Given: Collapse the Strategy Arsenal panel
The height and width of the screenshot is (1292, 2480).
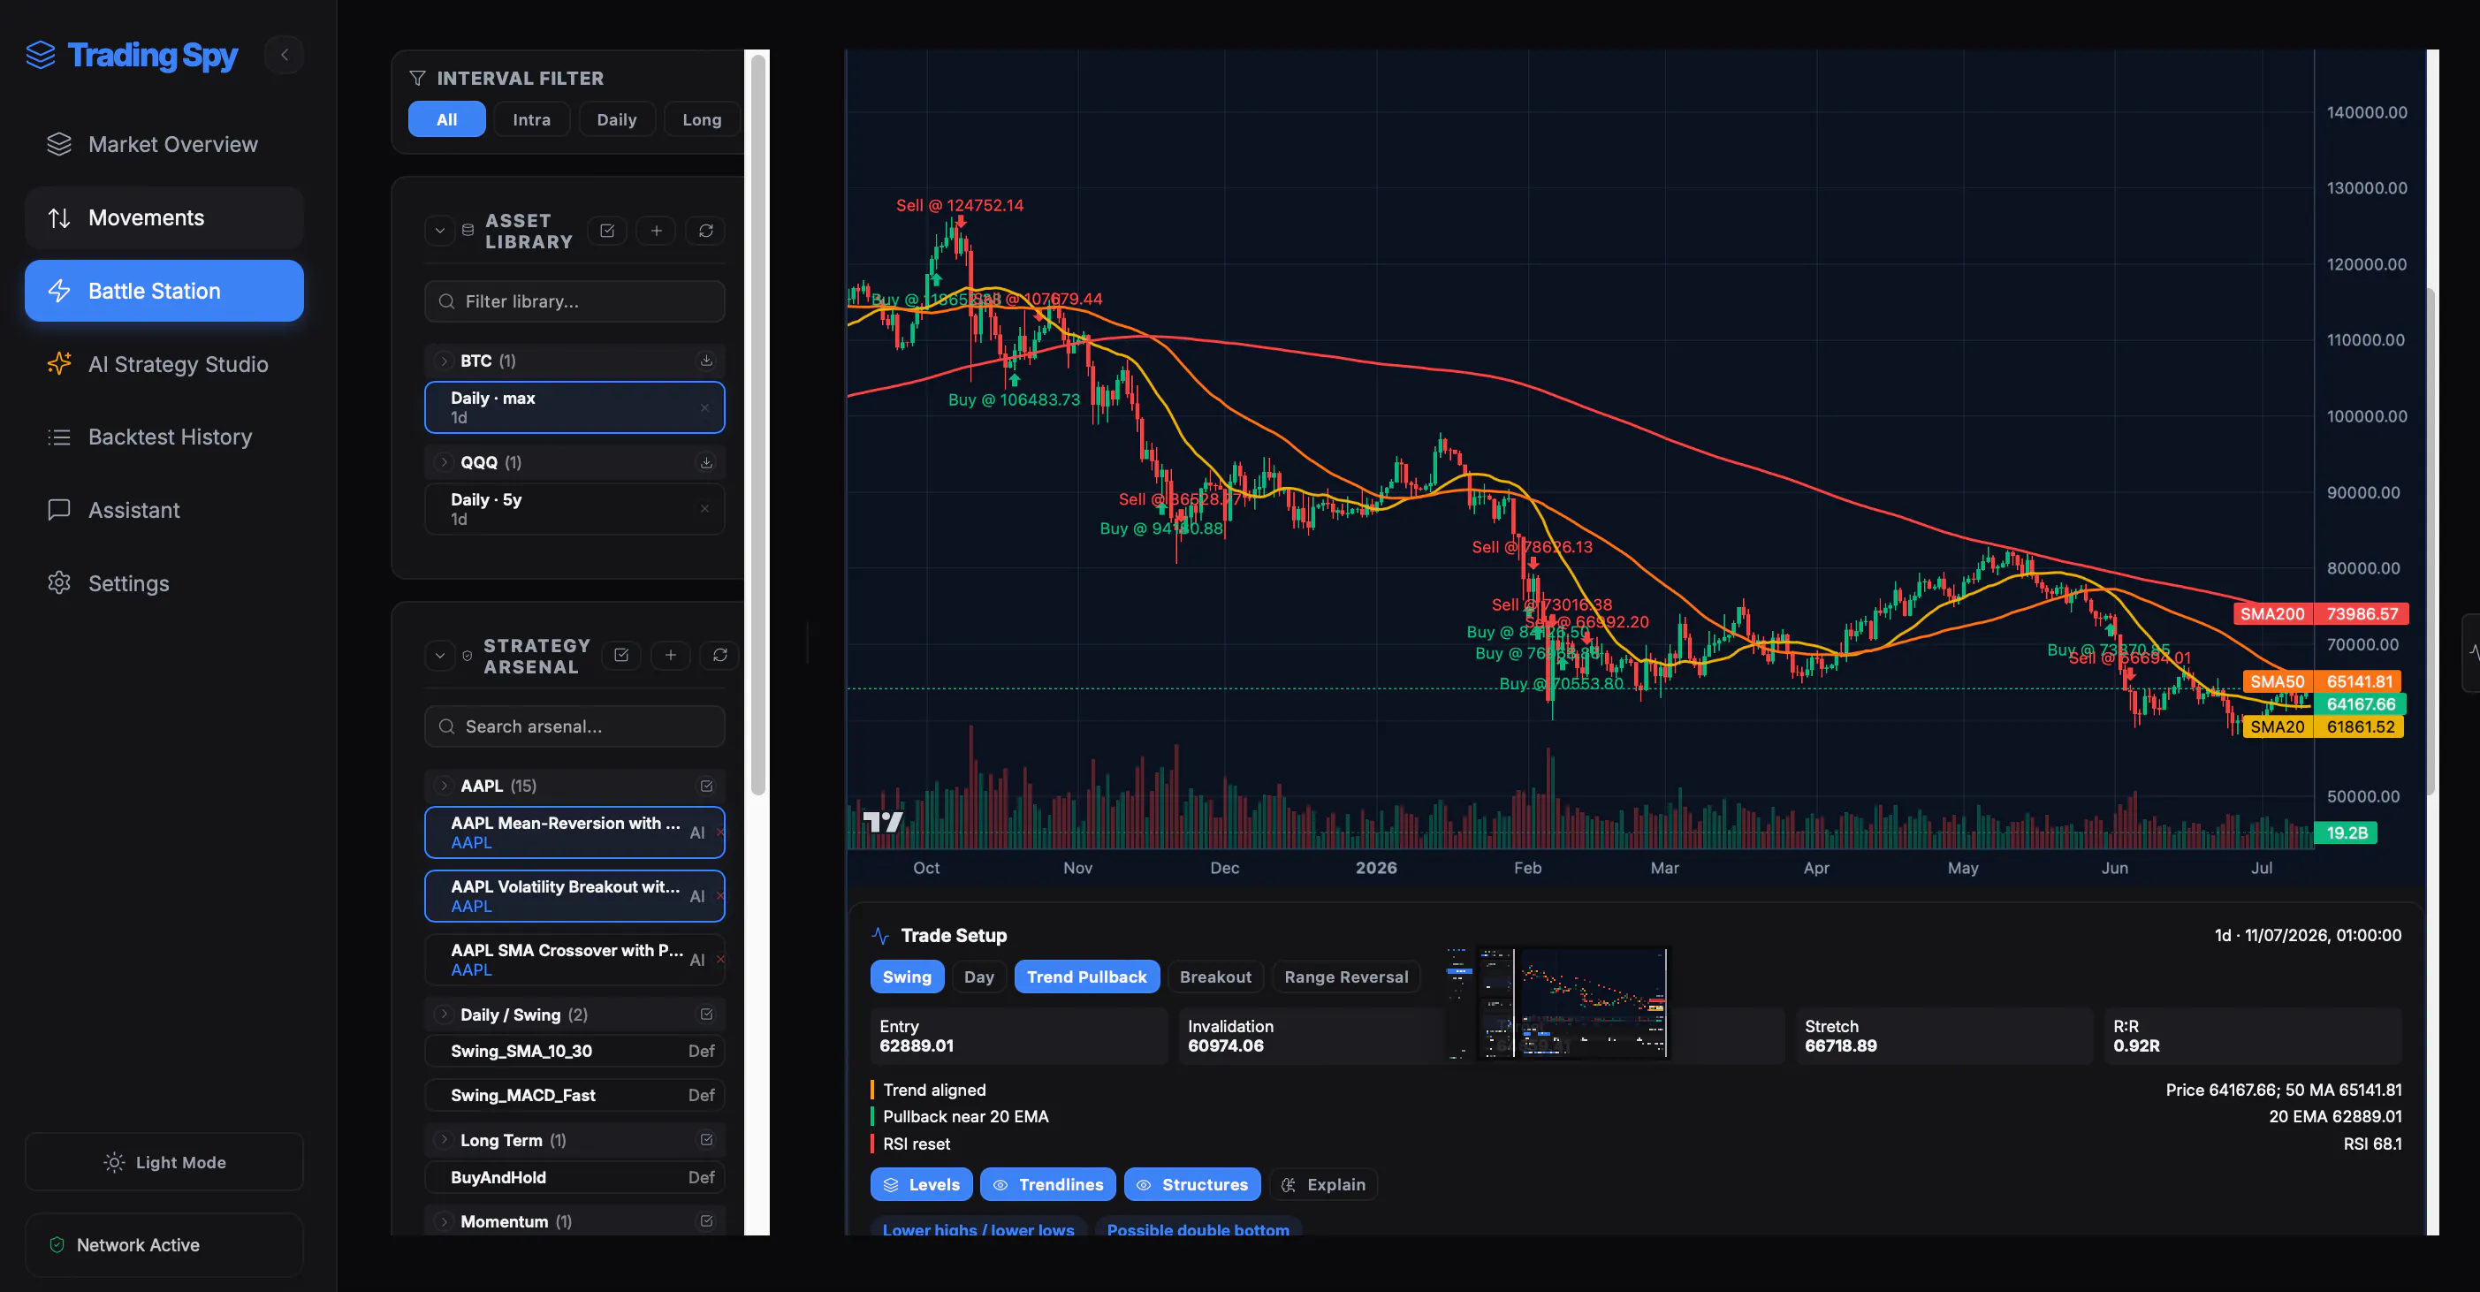Looking at the screenshot, I should click(x=440, y=656).
